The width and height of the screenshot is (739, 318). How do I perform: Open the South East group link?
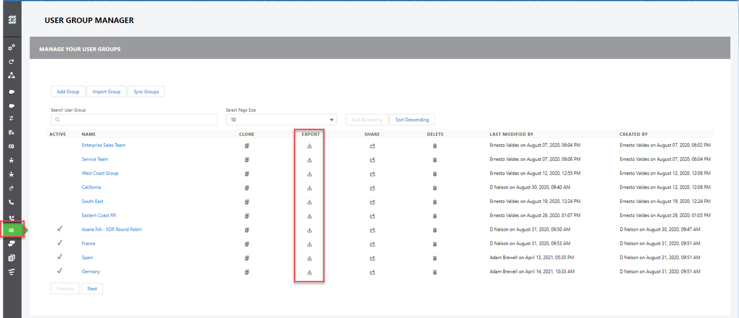(x=93, y=201)
